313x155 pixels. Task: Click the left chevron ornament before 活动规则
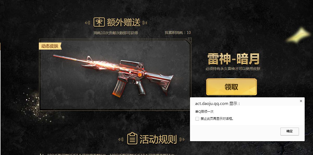click(x=121, y=139)
